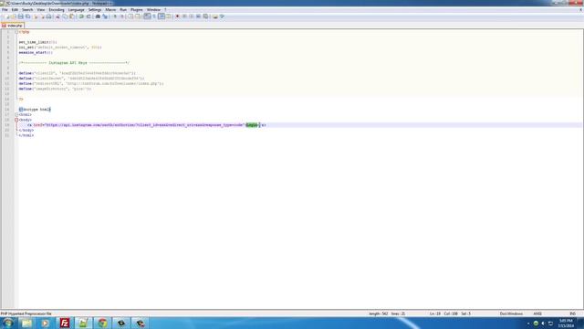Open the Search menu
584x329 pixels.
27,10
